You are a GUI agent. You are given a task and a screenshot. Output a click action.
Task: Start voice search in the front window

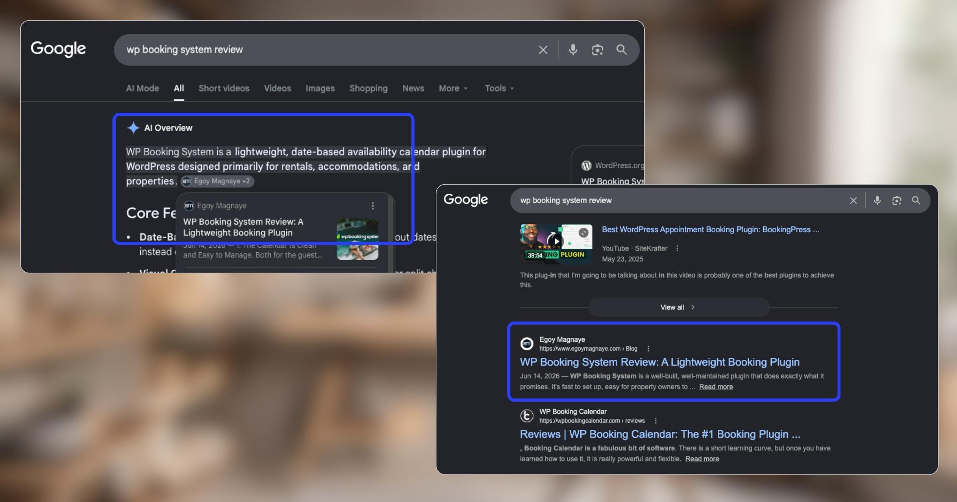click(x=877, y=200)
